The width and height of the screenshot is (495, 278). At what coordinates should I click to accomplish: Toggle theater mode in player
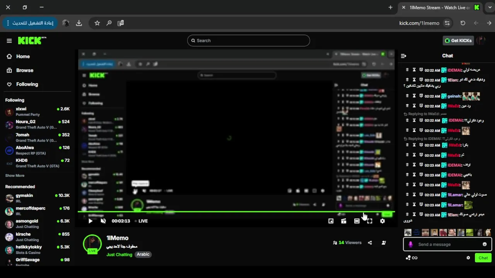(x=357, y=221)
